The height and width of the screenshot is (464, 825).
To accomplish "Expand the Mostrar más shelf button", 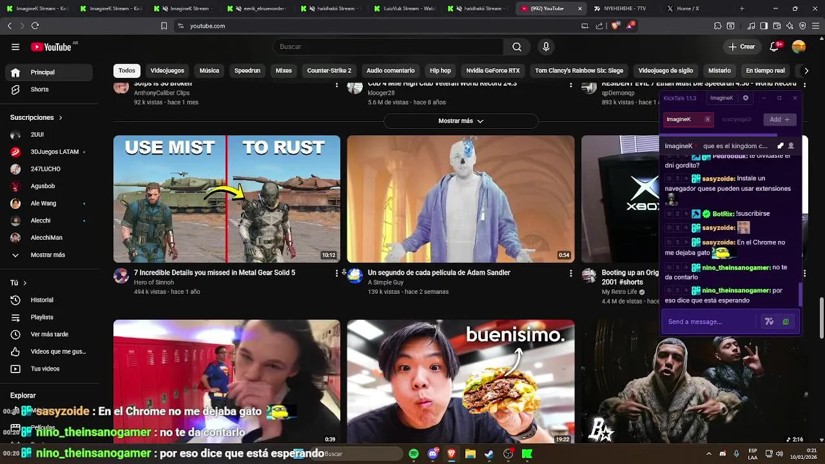I will 461,121.
